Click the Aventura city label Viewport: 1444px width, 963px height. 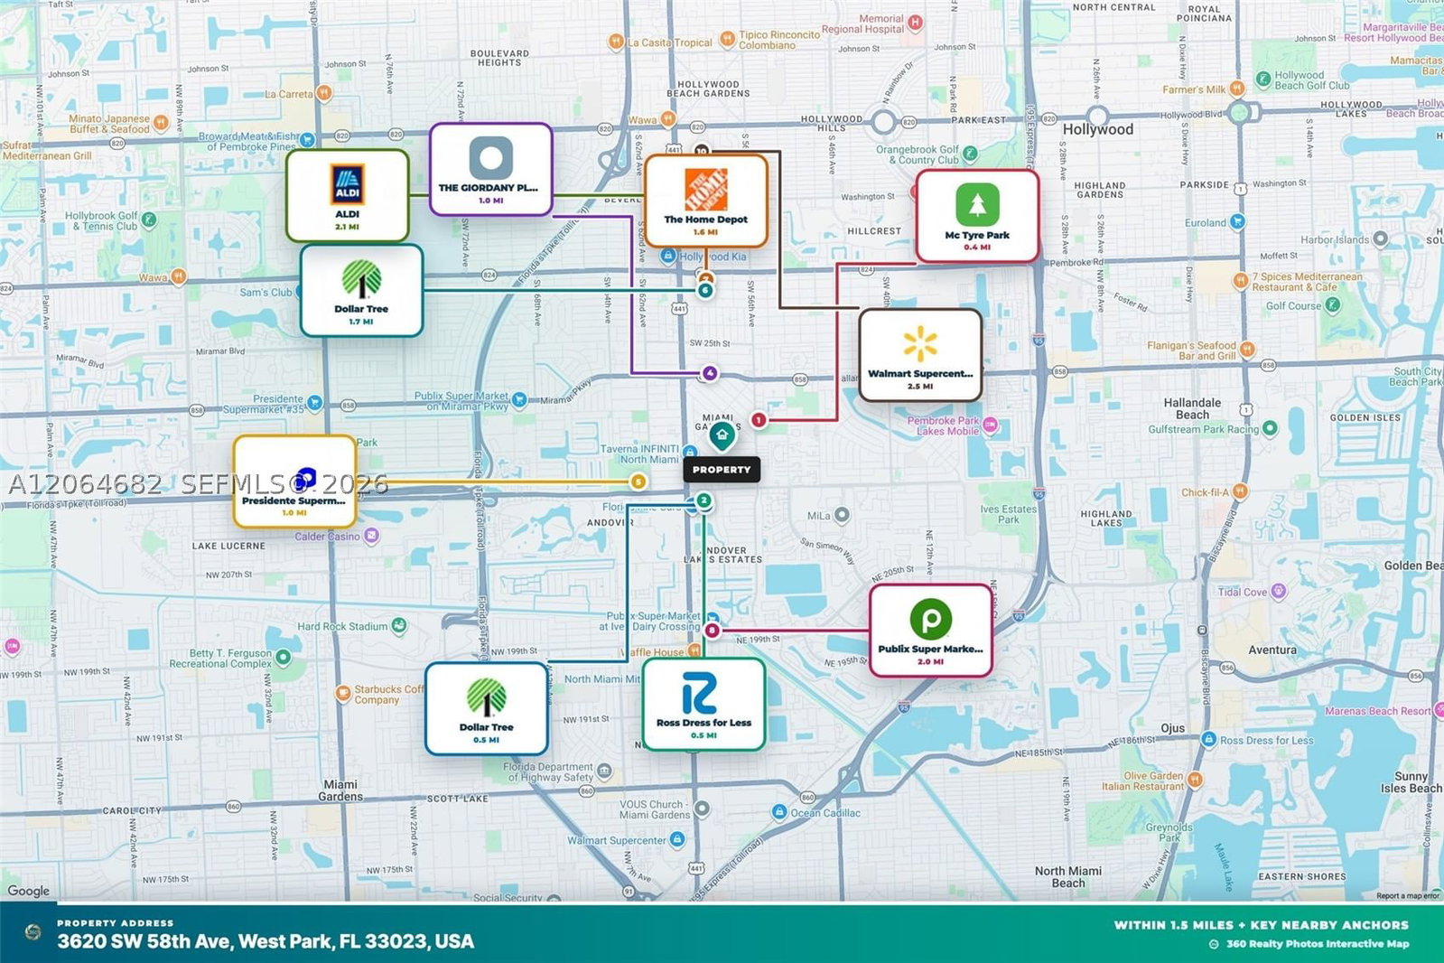pyautogui.click(x=1272, y=650)
